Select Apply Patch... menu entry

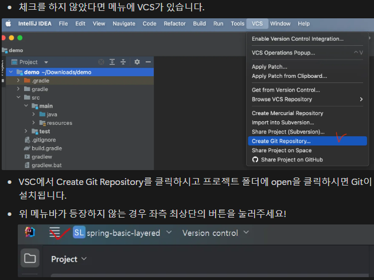click(x=307, y=66)
